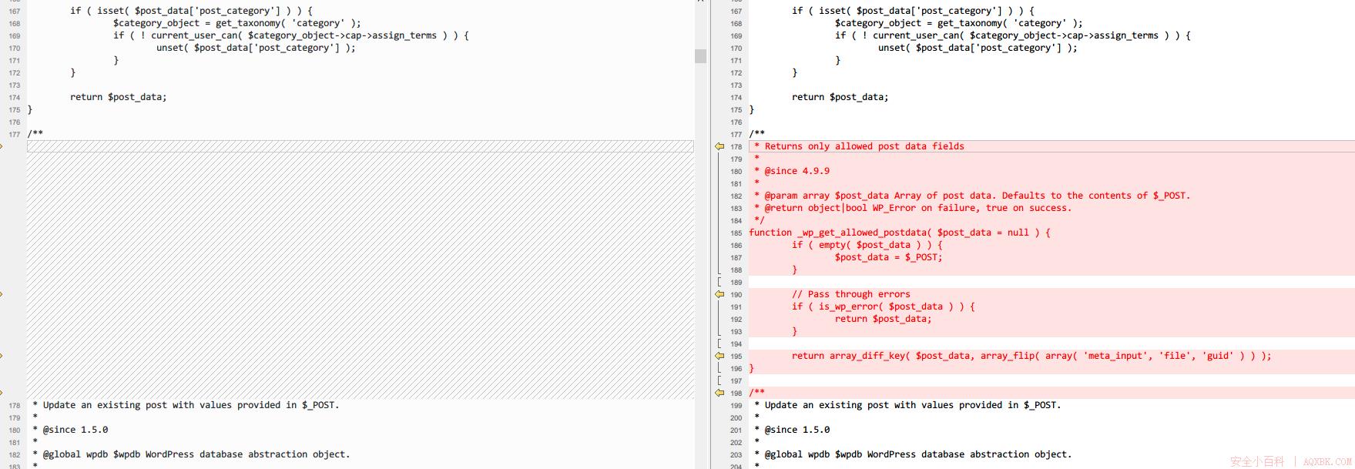Image resolution: width=1355 pixels, height=469 pixels.
Task: Click left pane 'if ( isset( $post_data' line
Action: (192, 11)
